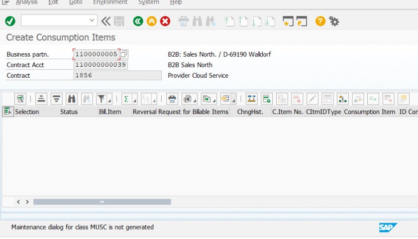Click the Find Next icon in top toolbar
This screenshot has width=418, height=239.
tap(210, 21)
